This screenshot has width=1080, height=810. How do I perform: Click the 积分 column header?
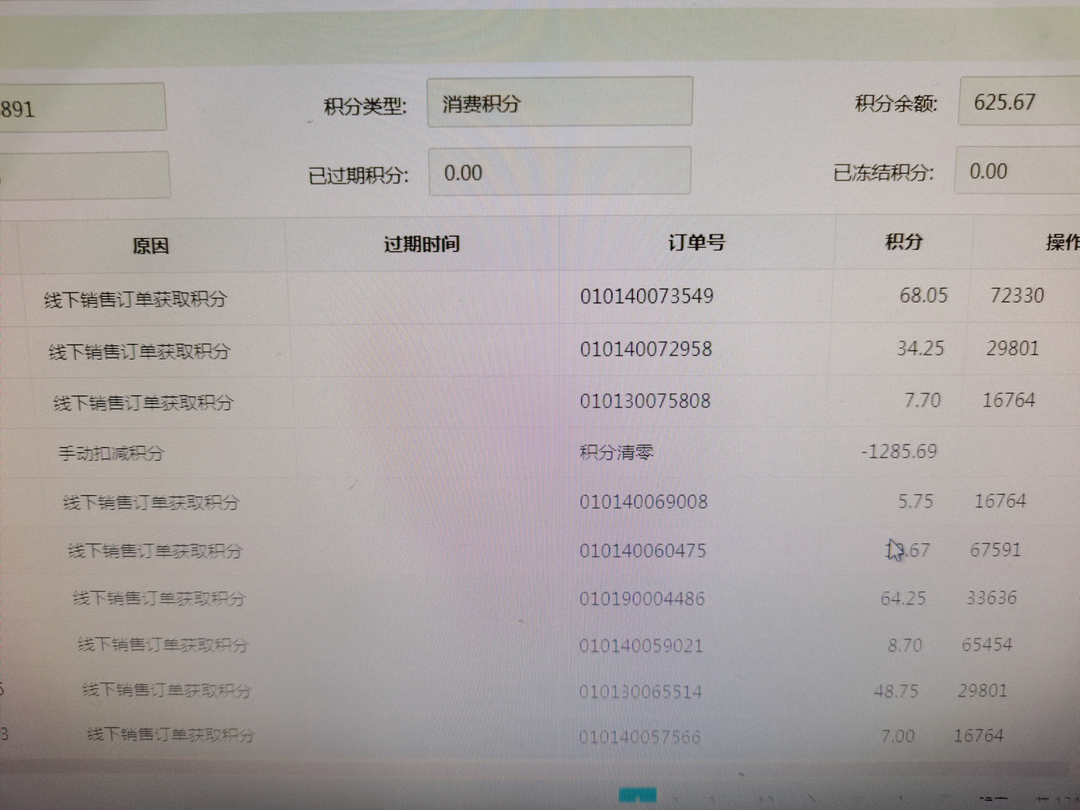coord(903,242)
